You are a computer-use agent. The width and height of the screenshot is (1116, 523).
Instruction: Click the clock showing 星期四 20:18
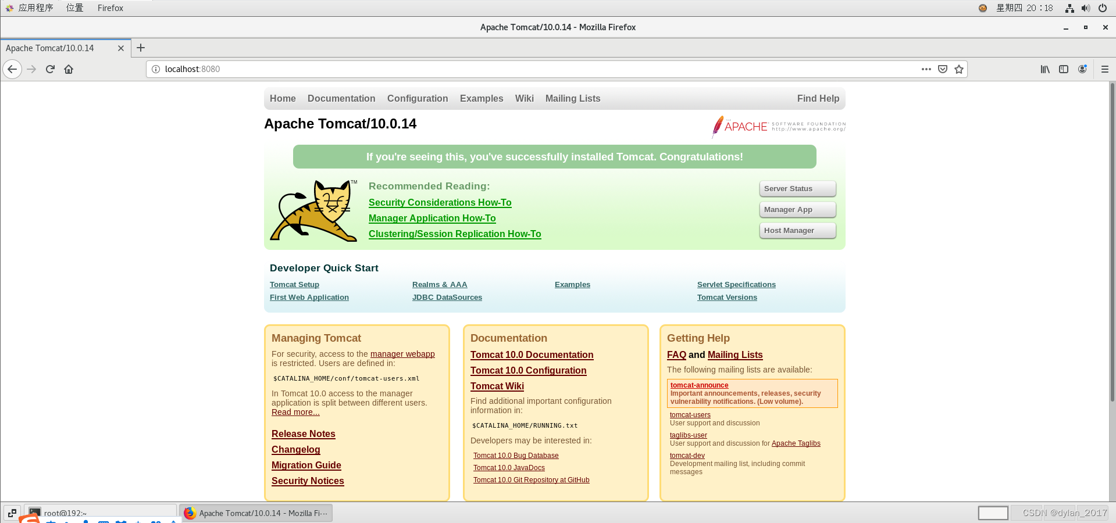[x=1025, y=8]
